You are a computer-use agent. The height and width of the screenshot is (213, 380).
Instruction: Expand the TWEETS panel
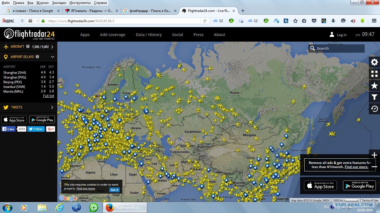[x=52, y=107]
